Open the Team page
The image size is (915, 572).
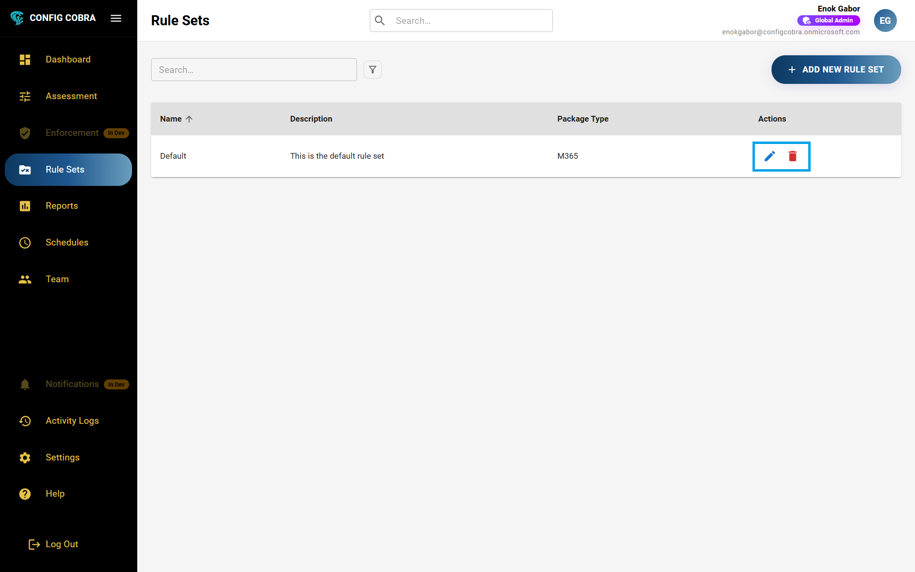pyautogui.click(x=57, y=279)
